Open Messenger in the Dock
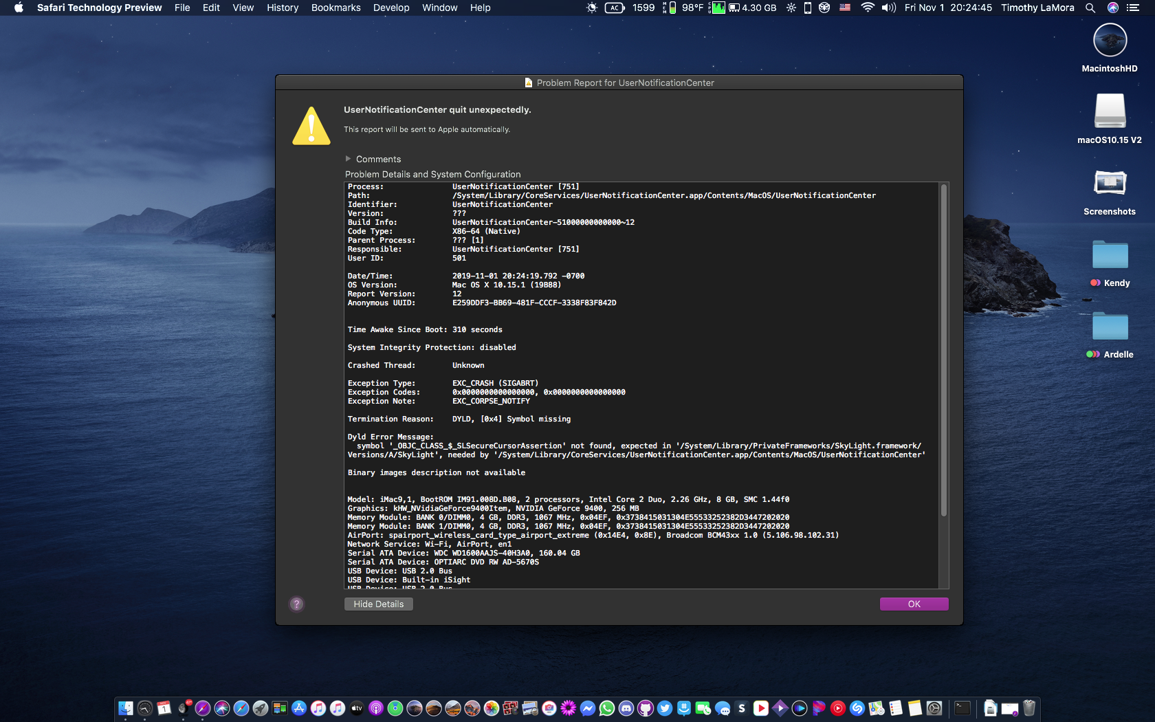The image size is (1155, 722). [587, 708]
